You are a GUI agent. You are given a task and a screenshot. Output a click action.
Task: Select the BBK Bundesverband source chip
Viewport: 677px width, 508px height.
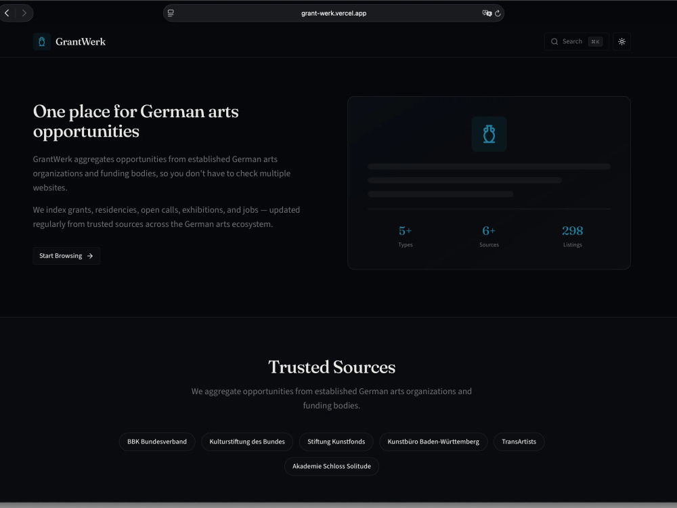coord(157,442)
